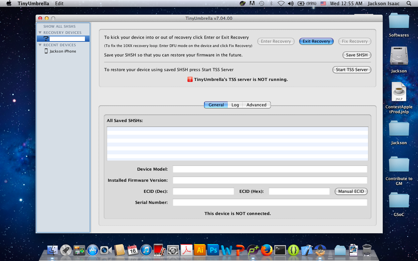This screenshot has height=261, width=418.
Task: Open iTunes from the dock
Action: click(x=146, y=250)
